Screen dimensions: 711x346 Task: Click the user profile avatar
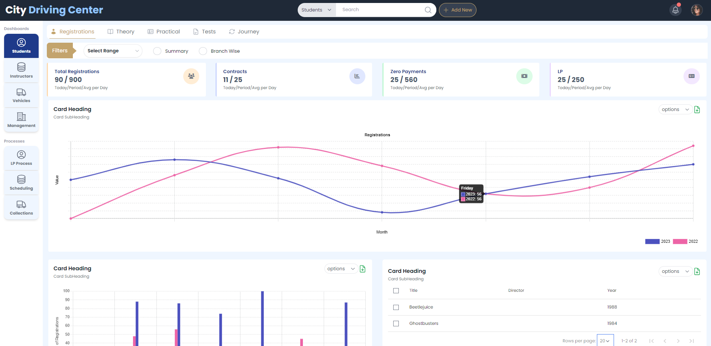click(x=697, y=10)
